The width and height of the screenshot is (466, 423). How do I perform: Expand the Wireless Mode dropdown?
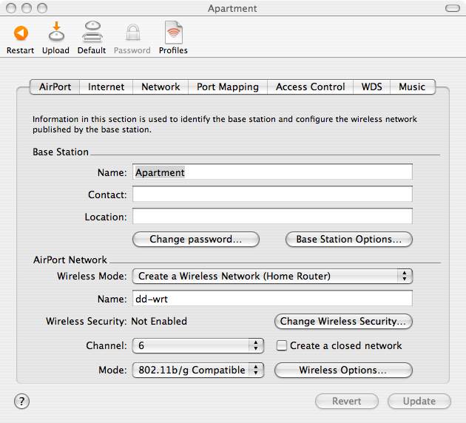272,277
